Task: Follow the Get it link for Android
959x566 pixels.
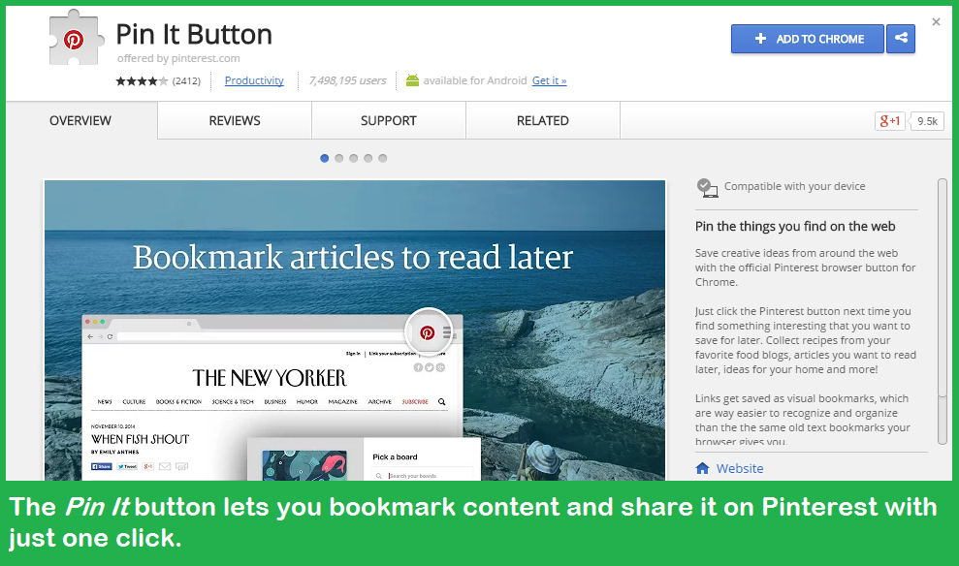Action: [x=549, y=80]
